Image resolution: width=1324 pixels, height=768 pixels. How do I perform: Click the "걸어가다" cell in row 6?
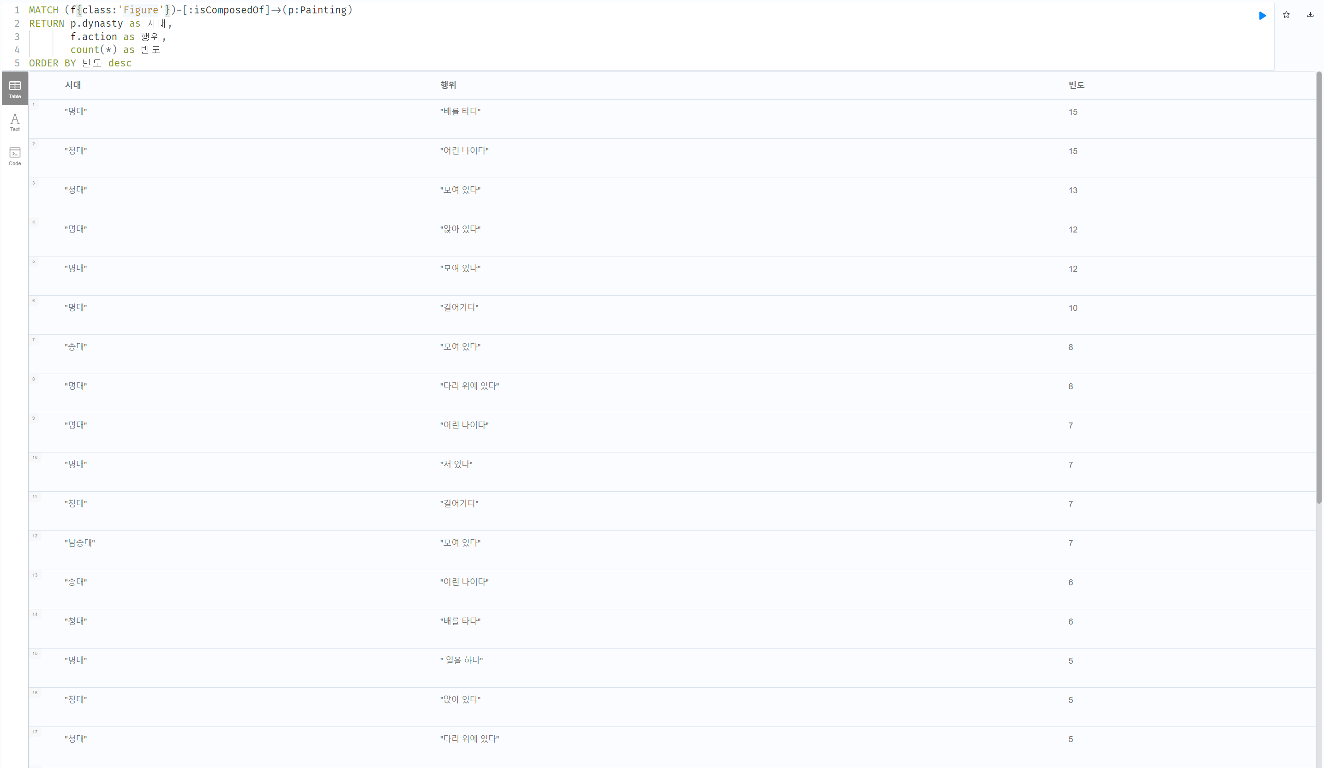click(459, 307)
